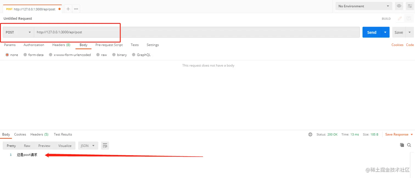Expand the No Environment dropdown
Viewport: 415px width, 178px height.
pos(364,6)
